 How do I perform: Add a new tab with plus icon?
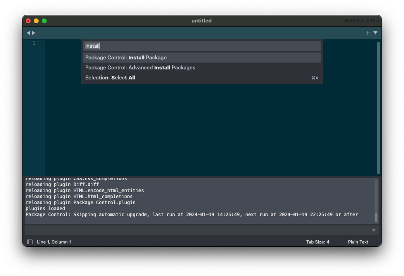[367, 33]
